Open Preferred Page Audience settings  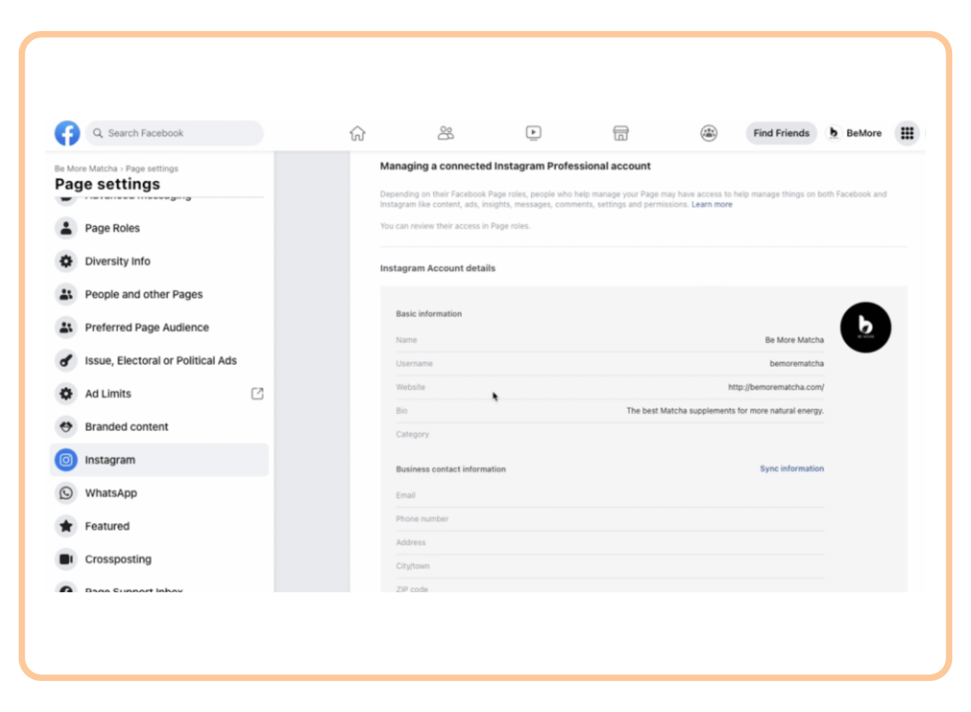click(x=159, y=328)
